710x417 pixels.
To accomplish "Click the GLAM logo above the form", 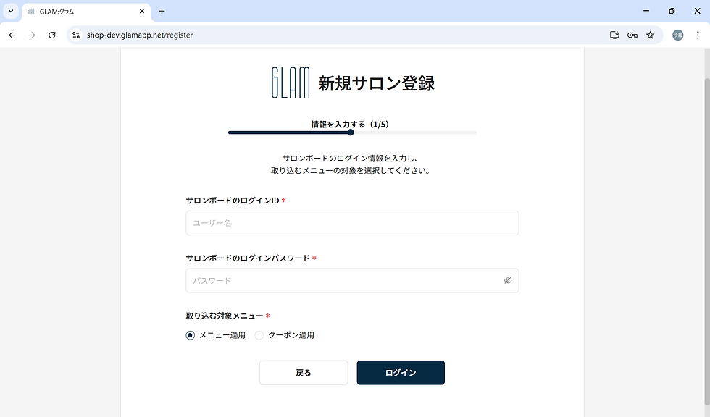I will click(x=289, y=83).
